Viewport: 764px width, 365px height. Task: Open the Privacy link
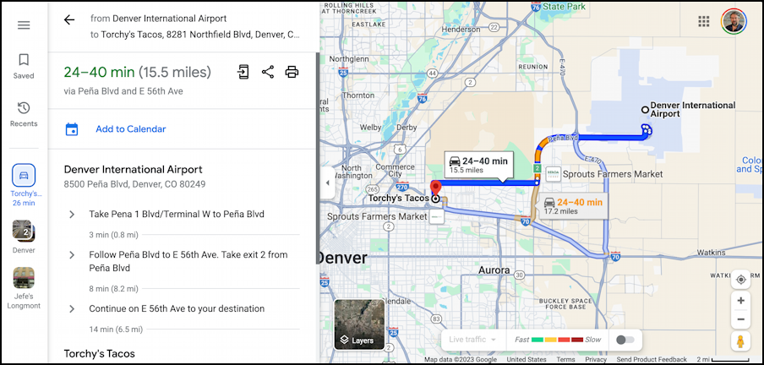pos(596,360)
